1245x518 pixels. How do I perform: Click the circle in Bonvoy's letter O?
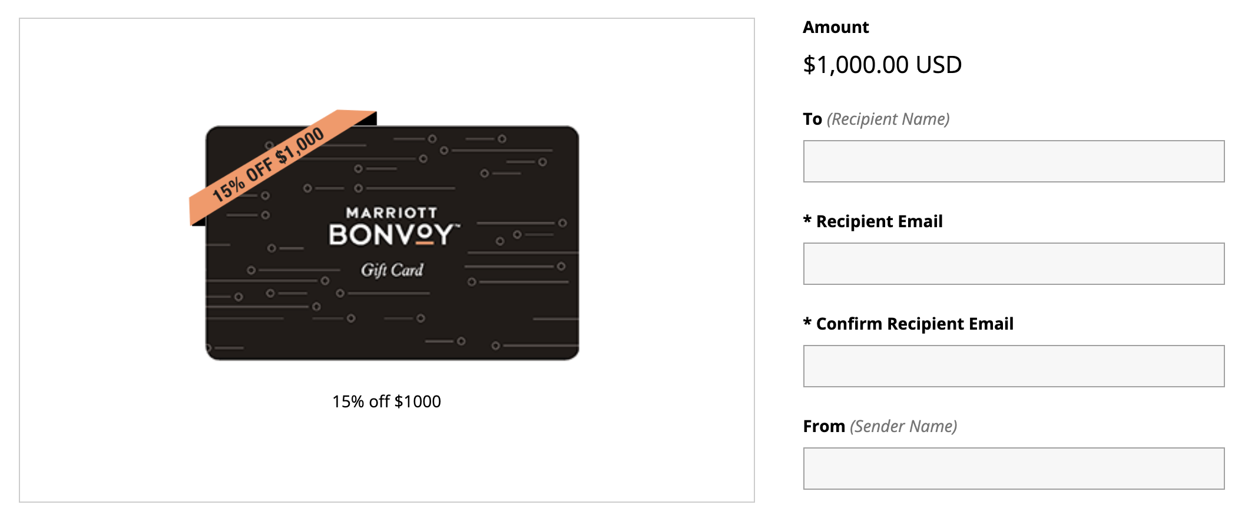tap(425, 233)
